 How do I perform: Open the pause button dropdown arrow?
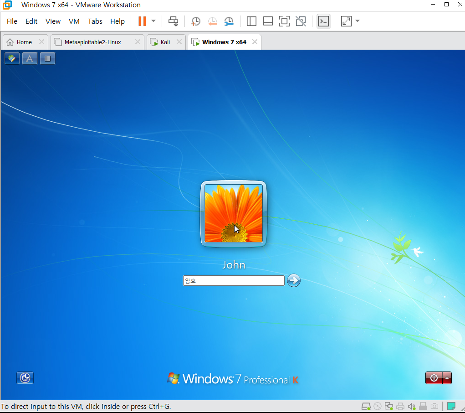pos(153,21)
